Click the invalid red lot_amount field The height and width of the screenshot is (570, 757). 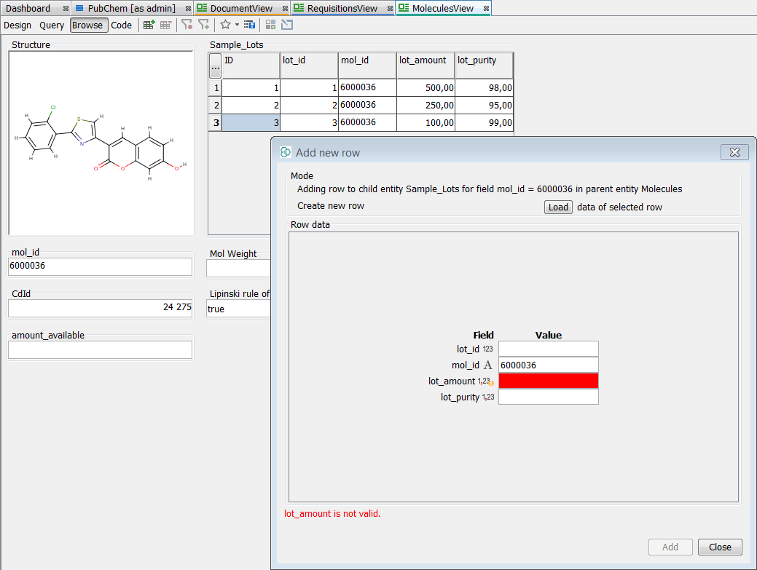click(548, 381)
